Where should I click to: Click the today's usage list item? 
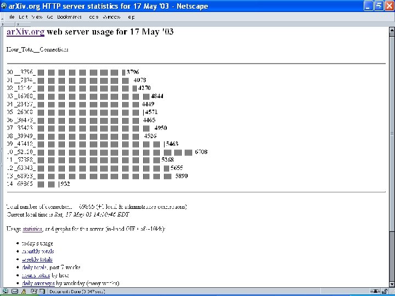[37, 243]
